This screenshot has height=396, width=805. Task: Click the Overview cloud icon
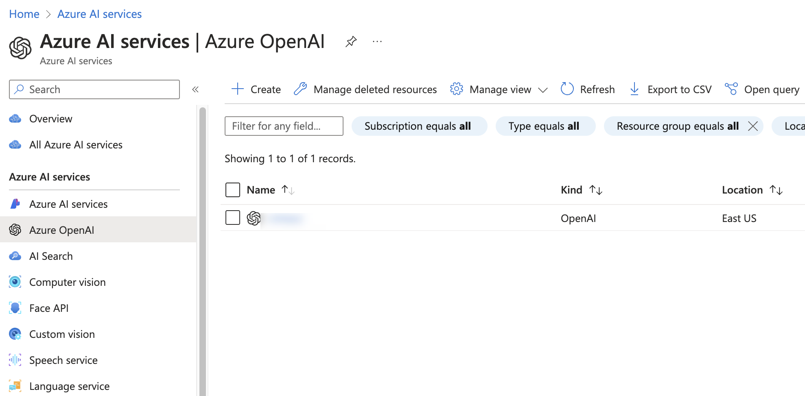(15, 119)
